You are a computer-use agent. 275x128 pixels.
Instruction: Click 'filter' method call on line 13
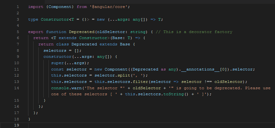[140, 82]
